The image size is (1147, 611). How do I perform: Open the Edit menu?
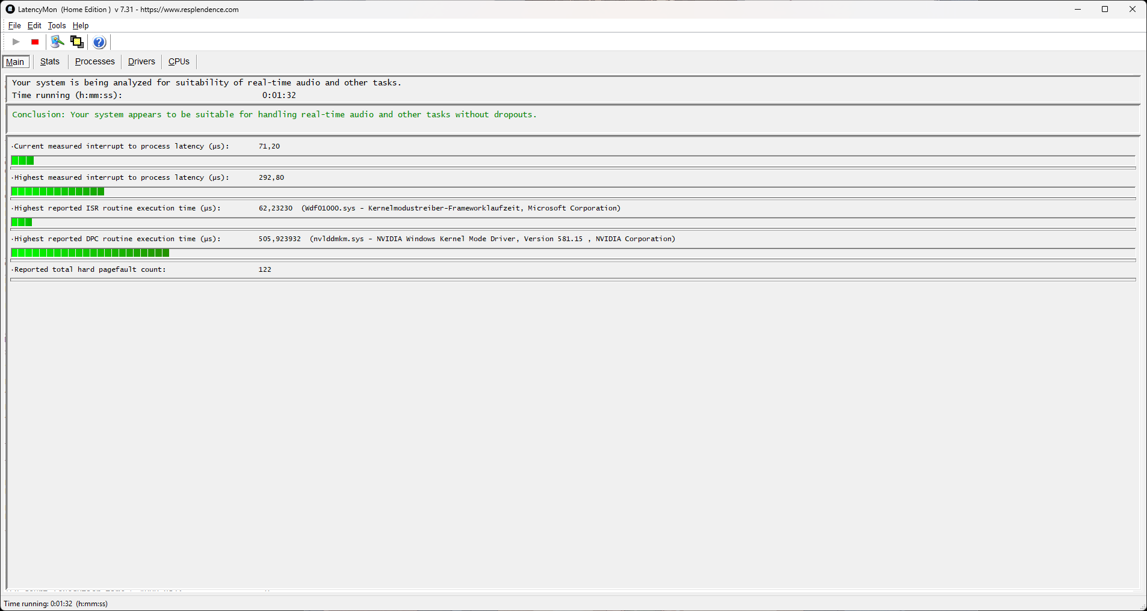tap(34, 25)
